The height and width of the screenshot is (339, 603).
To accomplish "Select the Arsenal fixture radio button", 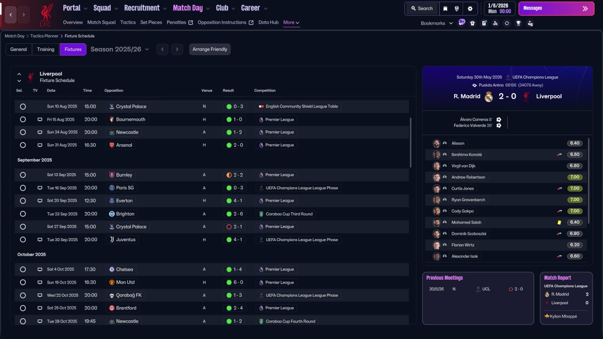I will tap(23, 145).
